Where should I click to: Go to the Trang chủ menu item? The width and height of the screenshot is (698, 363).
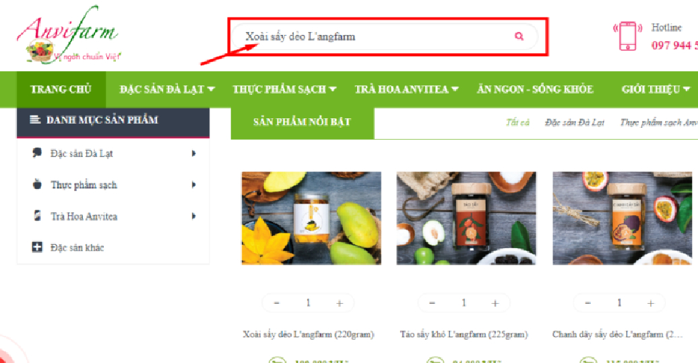[x=61, y=89]
